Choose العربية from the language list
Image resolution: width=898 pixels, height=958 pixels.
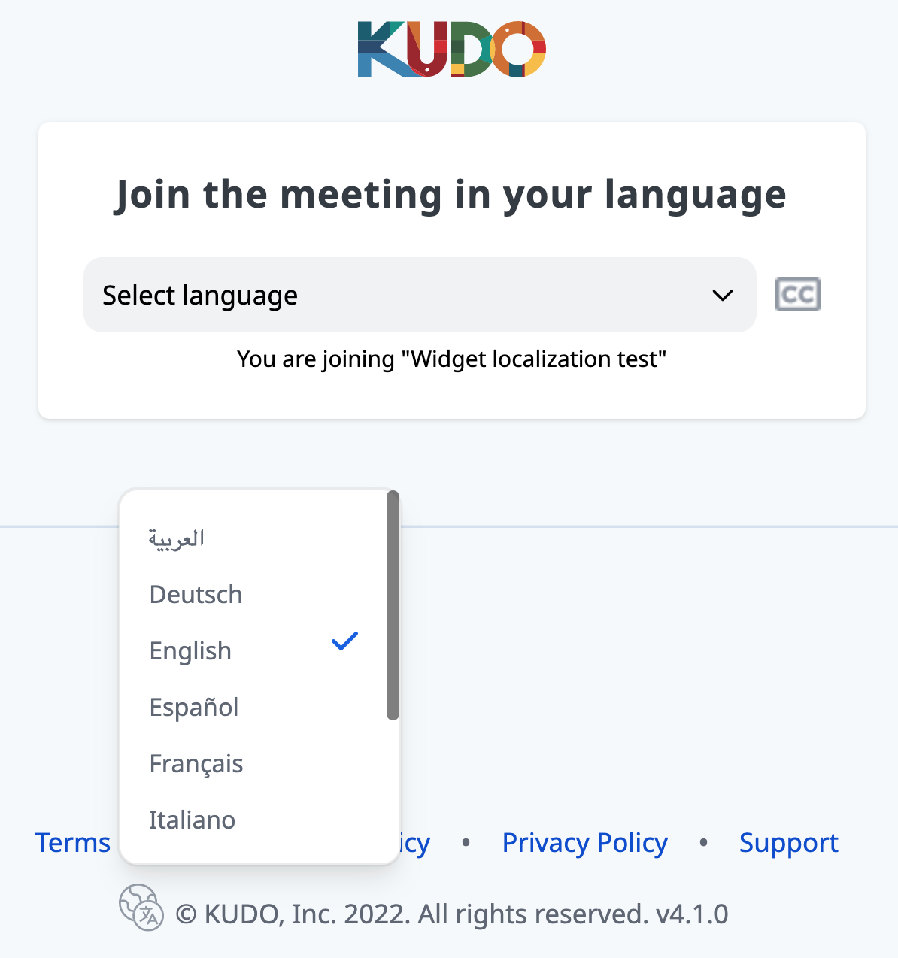point(177,538)
